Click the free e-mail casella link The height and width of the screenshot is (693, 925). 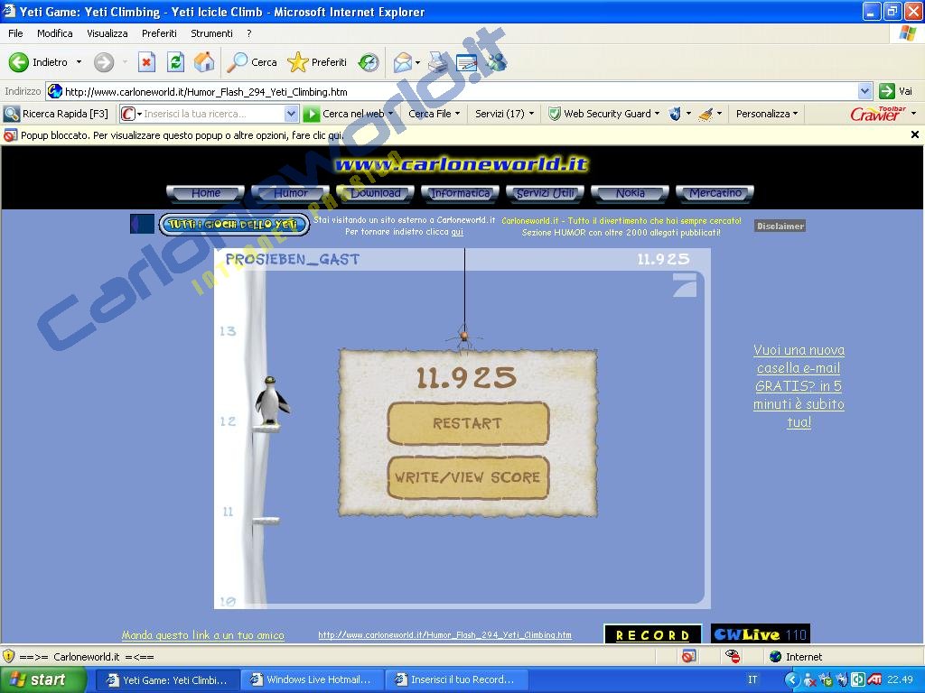click(x=799, y=386)
